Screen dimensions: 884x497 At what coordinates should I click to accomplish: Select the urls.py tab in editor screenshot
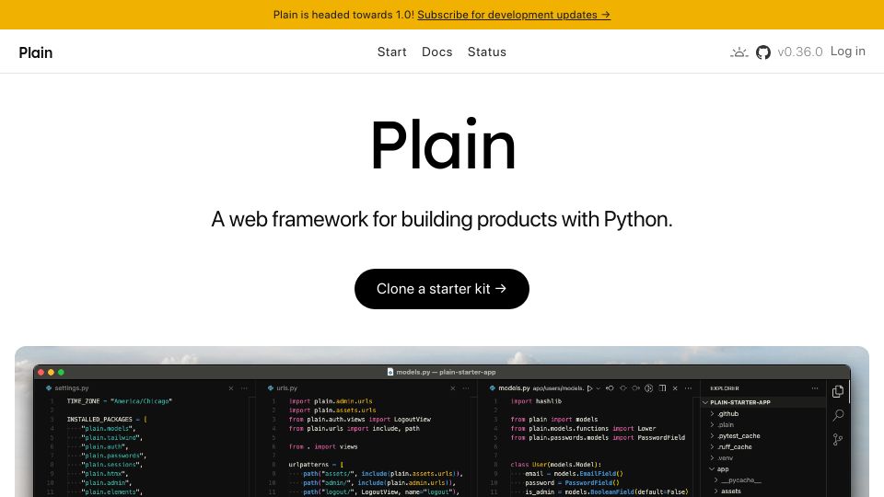[283, 388]
